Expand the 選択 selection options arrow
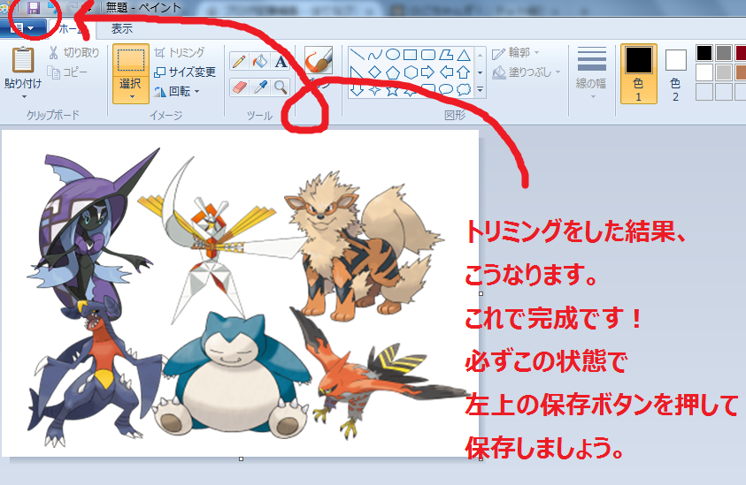This screenshot has height=485, width=746. pyautogui.click(x=132, y=96)
